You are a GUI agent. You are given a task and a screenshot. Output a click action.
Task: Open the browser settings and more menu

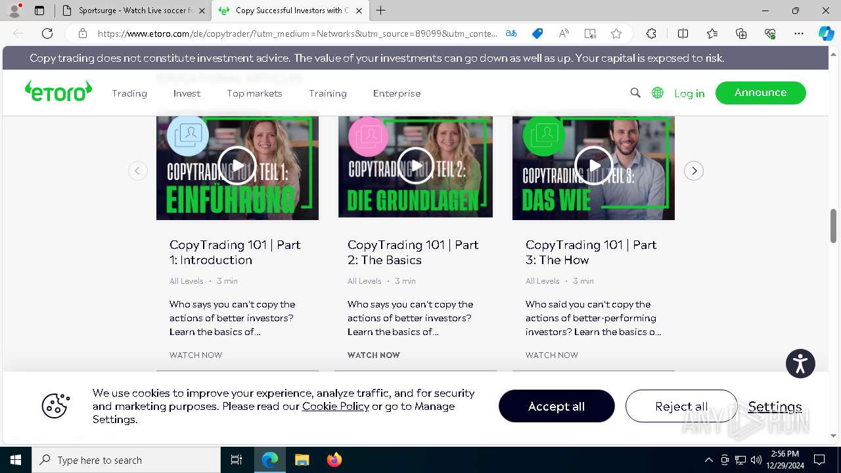pos(799,34)
